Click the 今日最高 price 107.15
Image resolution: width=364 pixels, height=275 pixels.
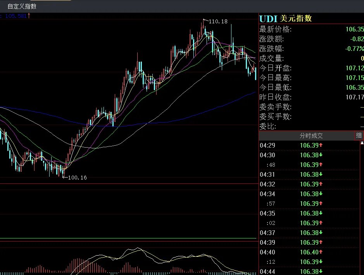pyautogui.click(x=355, y=78)
